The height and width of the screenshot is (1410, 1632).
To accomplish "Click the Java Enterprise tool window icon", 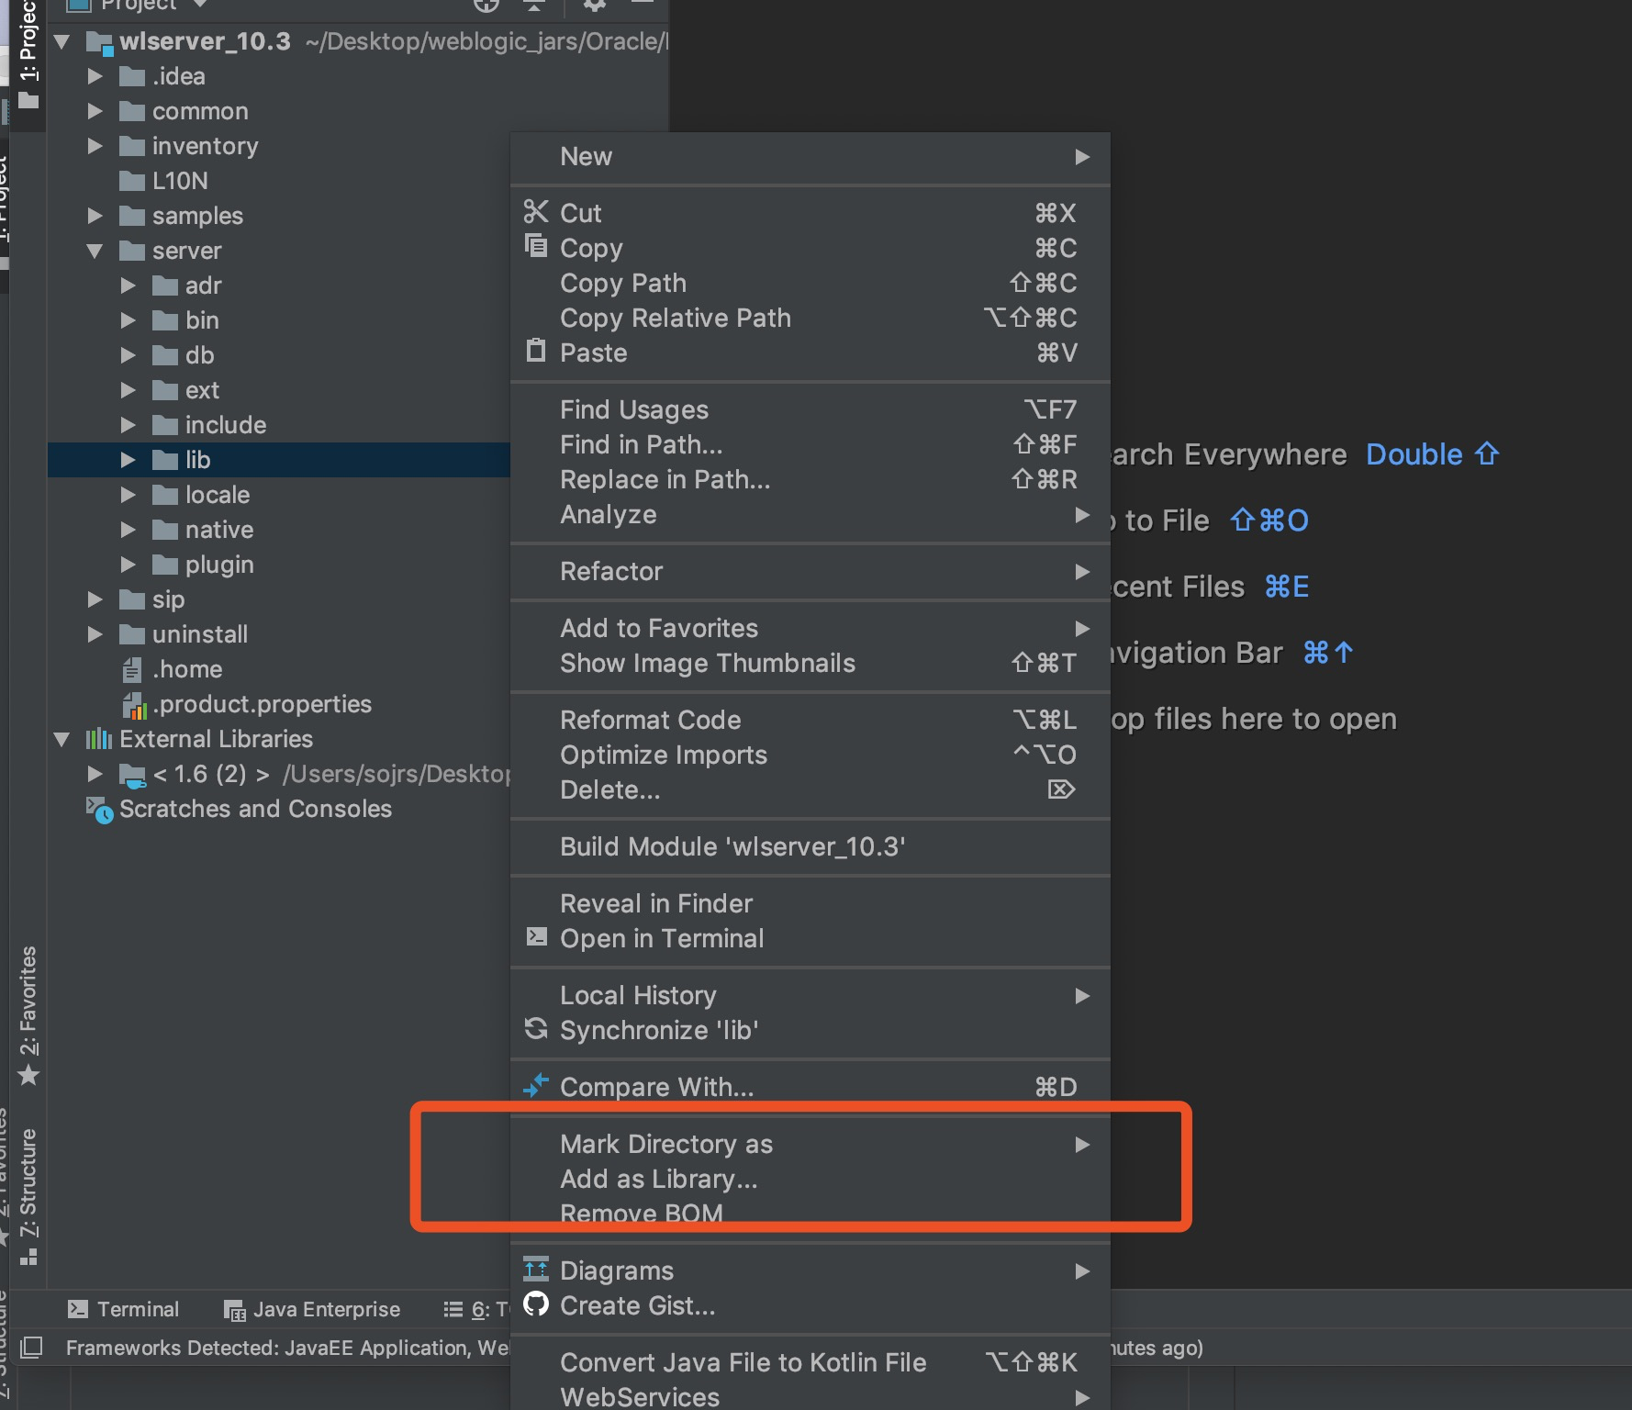I will point(235,1310).
